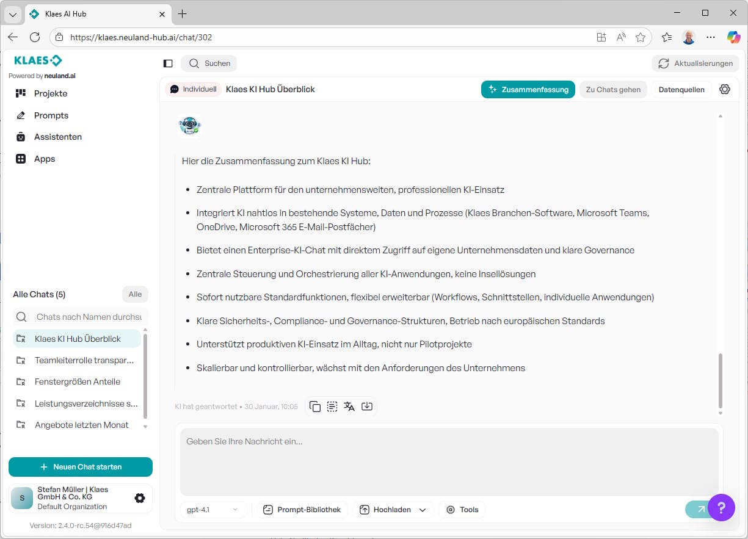
Task: Toggle the sidebar panel icon
Action: coord(168,63)
